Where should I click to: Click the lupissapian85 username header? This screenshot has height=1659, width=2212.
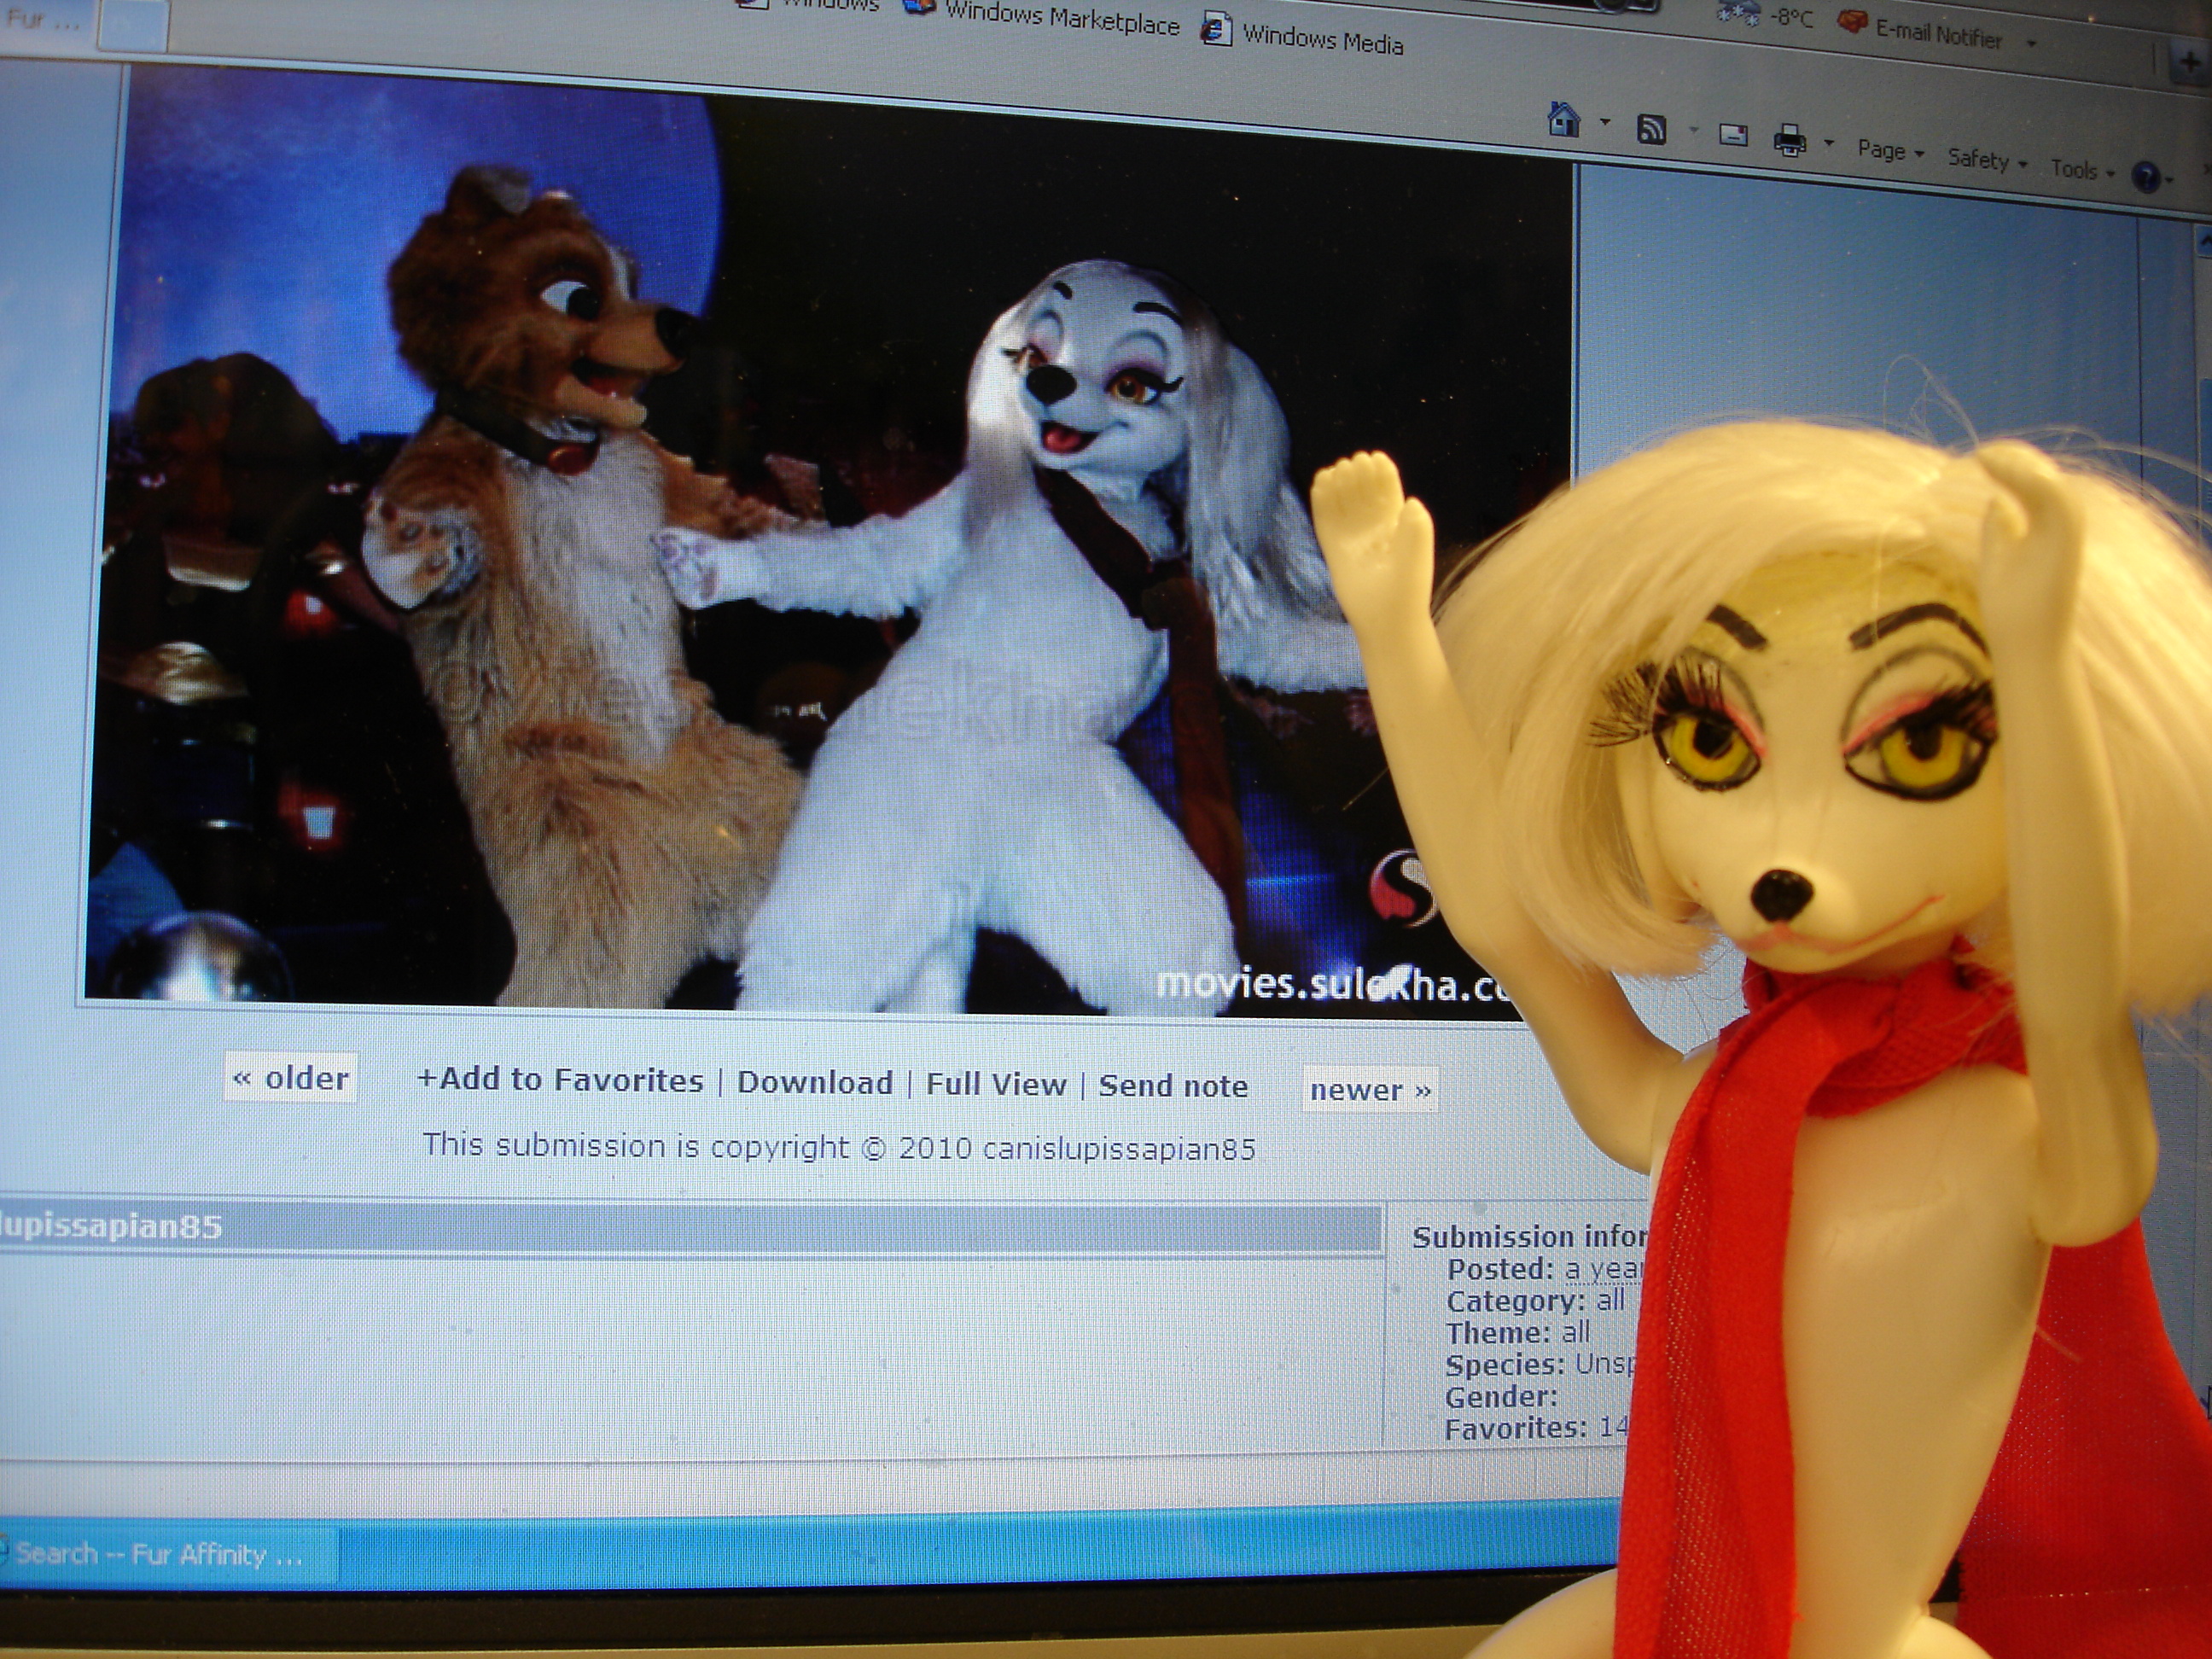tap(110, 1227)
